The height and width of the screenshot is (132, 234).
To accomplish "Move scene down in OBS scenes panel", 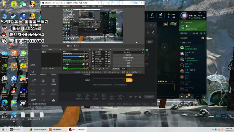I will pos(53,69).
